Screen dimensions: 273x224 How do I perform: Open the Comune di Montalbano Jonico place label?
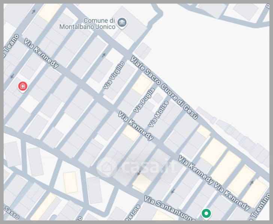click(x=88, y=24)
